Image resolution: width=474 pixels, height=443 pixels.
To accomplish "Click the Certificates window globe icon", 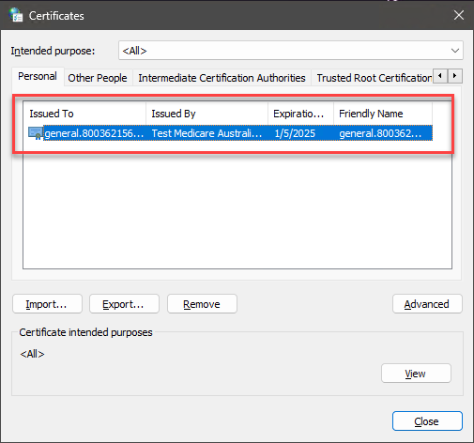I will point(16,15).
